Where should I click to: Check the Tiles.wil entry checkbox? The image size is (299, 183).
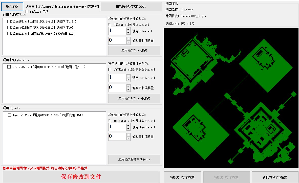[x=9, y=28]
